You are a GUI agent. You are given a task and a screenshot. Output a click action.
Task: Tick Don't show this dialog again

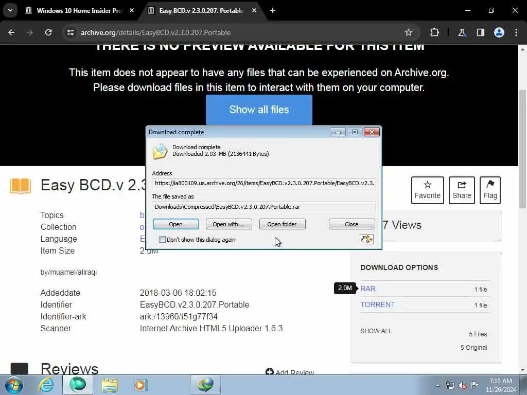162,240
